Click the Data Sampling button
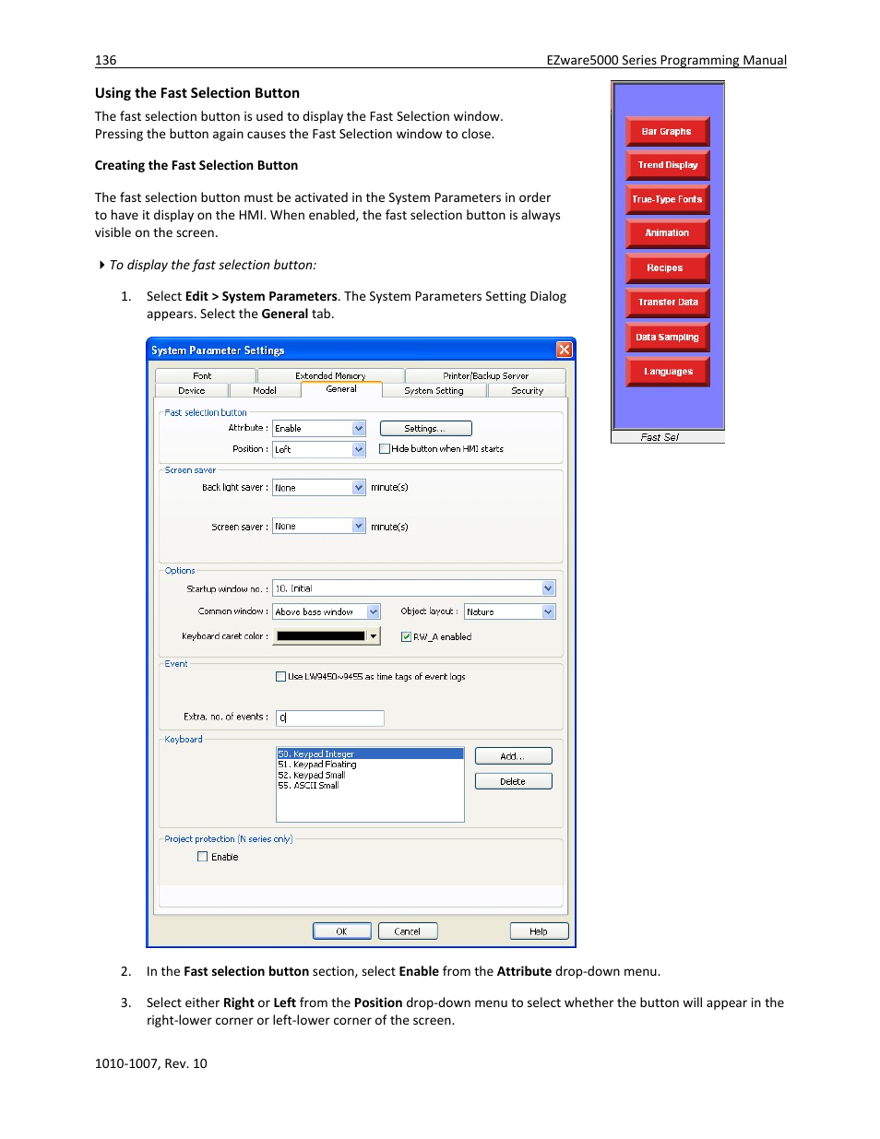This screenshot has width=880, height=1139. tap(667, 337)
